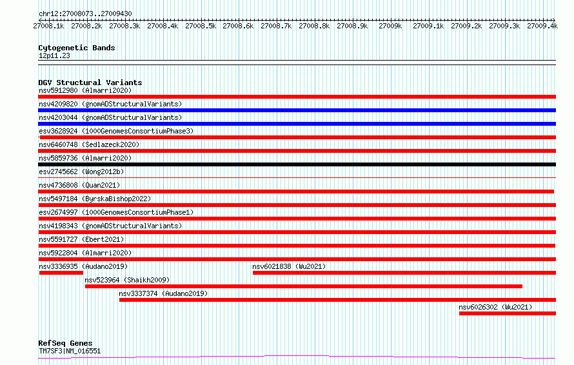Click the 27008.9k ruler tick label
The width and height of the screenshot is (574, 365).
[353, 26]
